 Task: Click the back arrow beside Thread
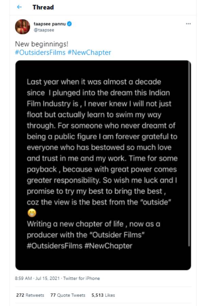tap(19, 7)
